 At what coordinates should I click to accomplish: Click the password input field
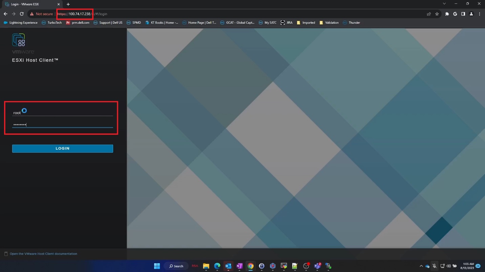click(62, 125)
